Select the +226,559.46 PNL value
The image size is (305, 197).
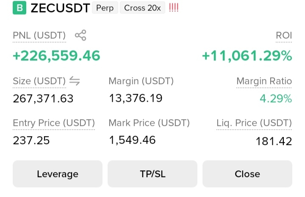(56, 56)
